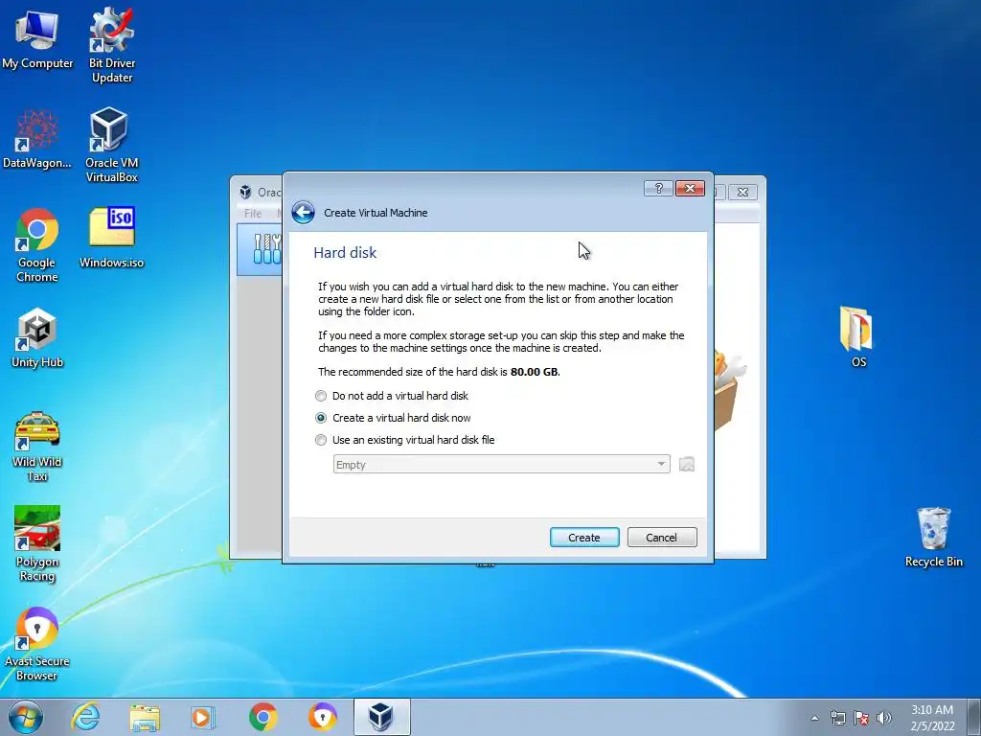Select the Recycle Bin icon
The image size is (981, 736).
click(933, 538)
